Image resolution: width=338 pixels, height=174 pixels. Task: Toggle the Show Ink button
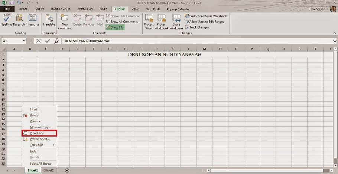click(115, 27)
